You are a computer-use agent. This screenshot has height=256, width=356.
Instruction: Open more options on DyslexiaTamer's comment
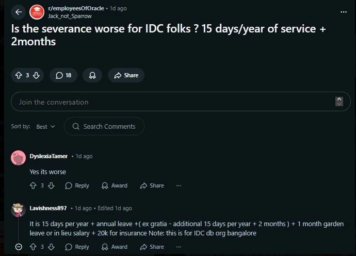pos(179,185)
